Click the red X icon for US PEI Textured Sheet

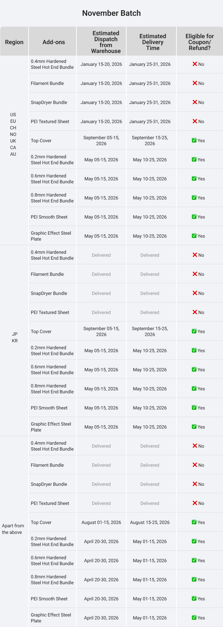coord(195,121)
